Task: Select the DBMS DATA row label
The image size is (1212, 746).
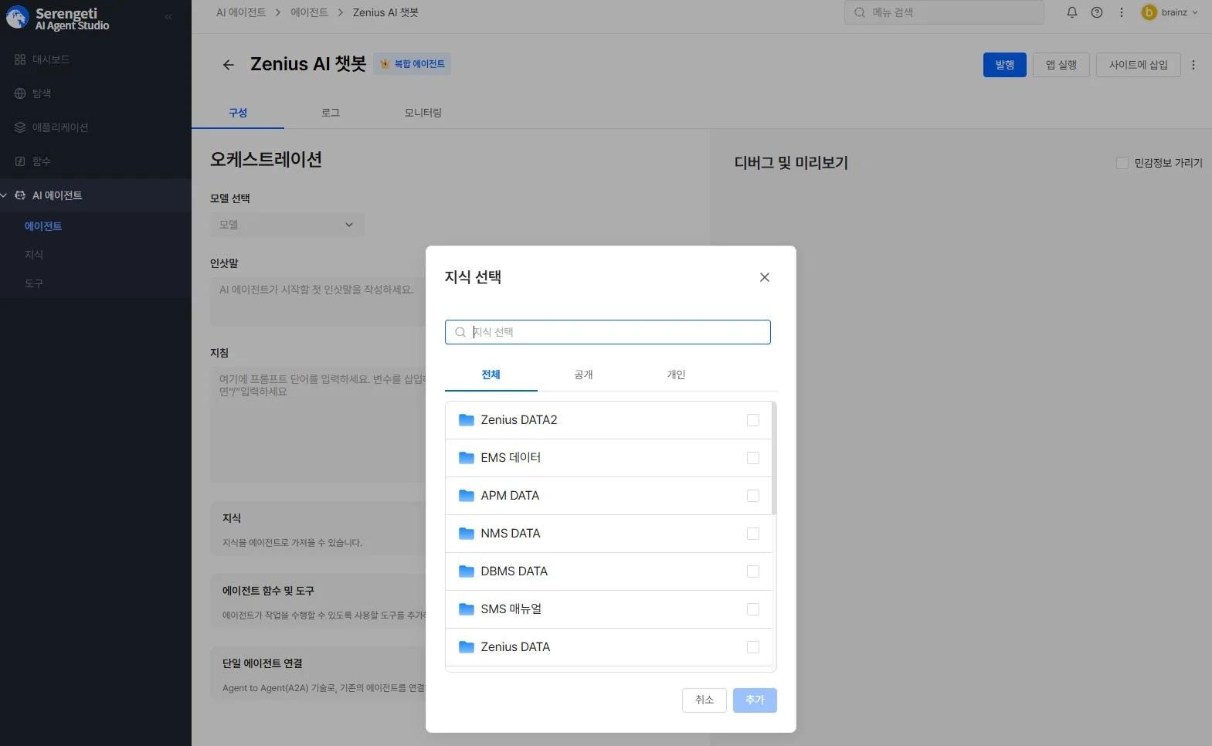Action: [514, 571]
